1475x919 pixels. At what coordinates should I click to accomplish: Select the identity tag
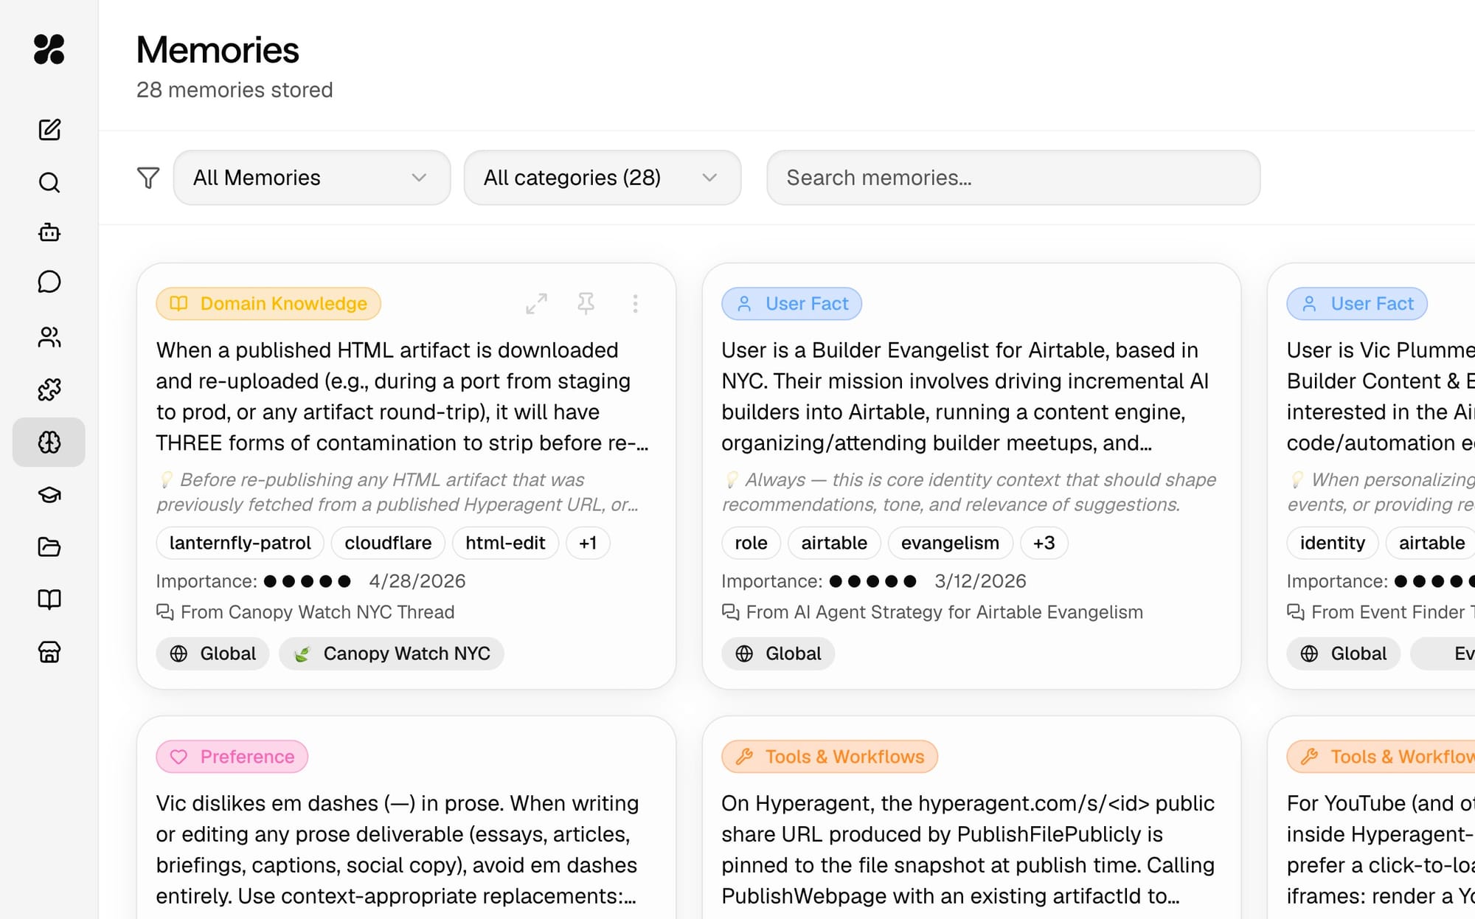click(1333, 543)
